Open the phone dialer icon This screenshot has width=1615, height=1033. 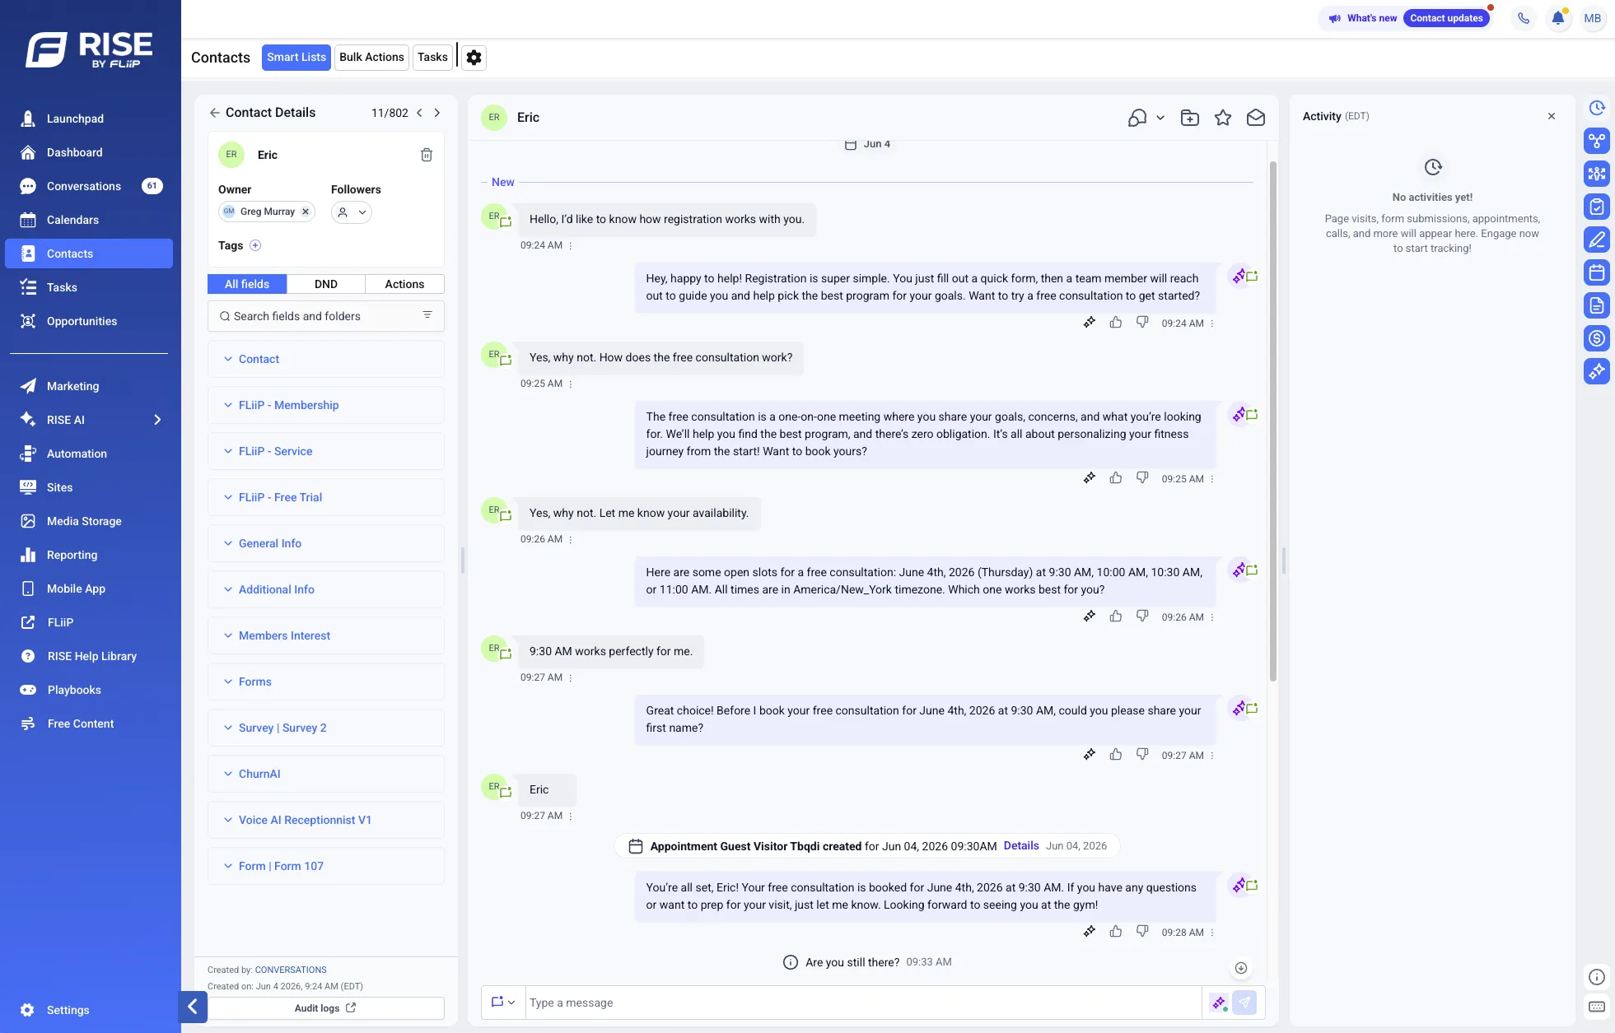[x=1524, y=18]
